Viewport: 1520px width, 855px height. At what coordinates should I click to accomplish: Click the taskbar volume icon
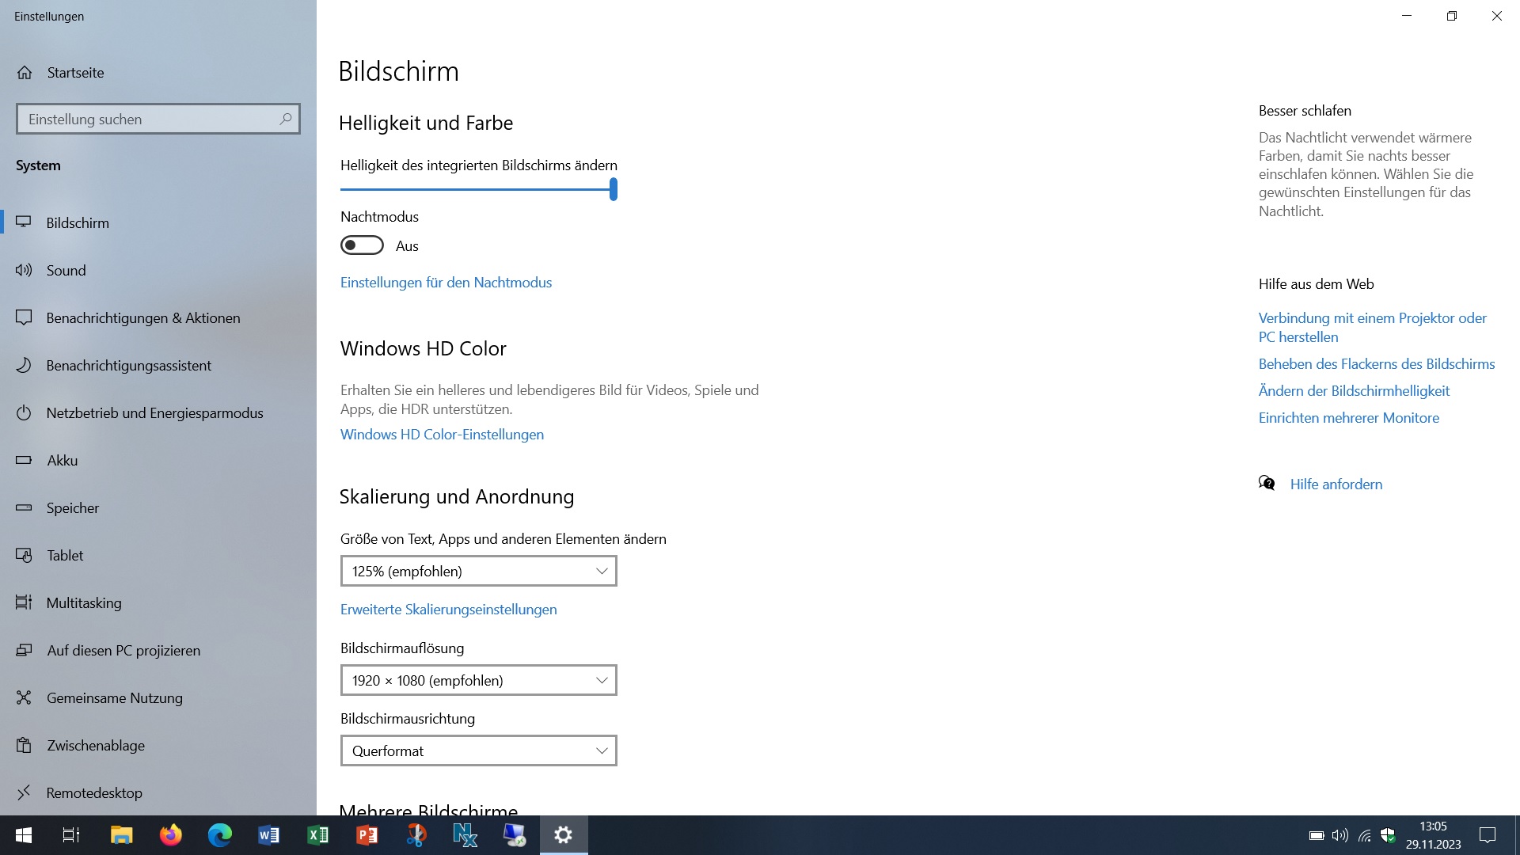tap(1339, 835)
